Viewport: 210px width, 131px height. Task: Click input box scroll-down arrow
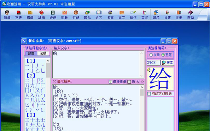tap(141, 76)
